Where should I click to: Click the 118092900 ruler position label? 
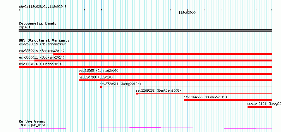(187, 13)
